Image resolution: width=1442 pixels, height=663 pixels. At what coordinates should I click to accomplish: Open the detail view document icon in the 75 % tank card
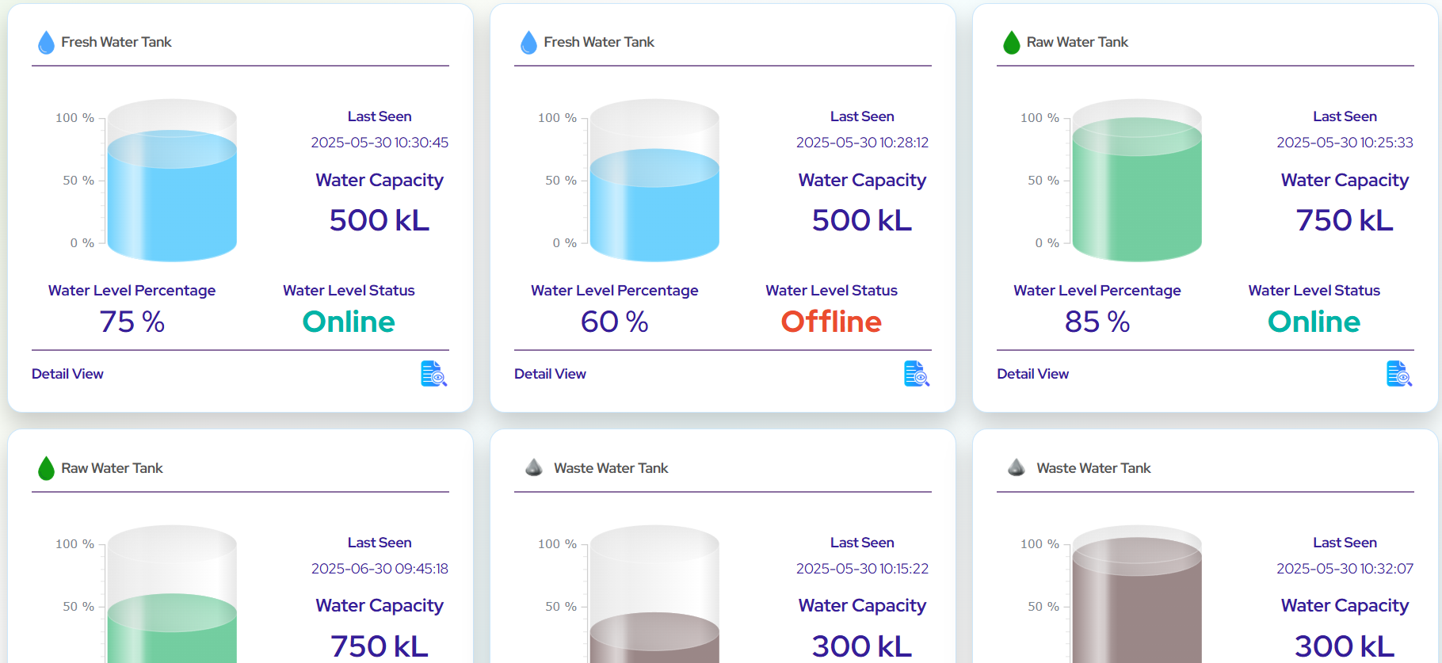(x=434, y=374)
